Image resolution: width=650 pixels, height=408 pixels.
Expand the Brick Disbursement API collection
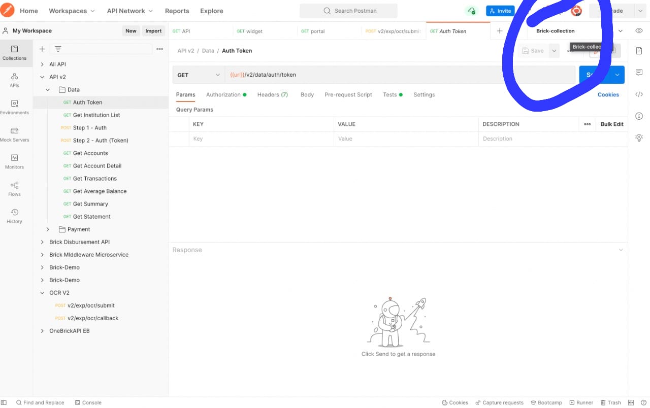coord(42,242)
